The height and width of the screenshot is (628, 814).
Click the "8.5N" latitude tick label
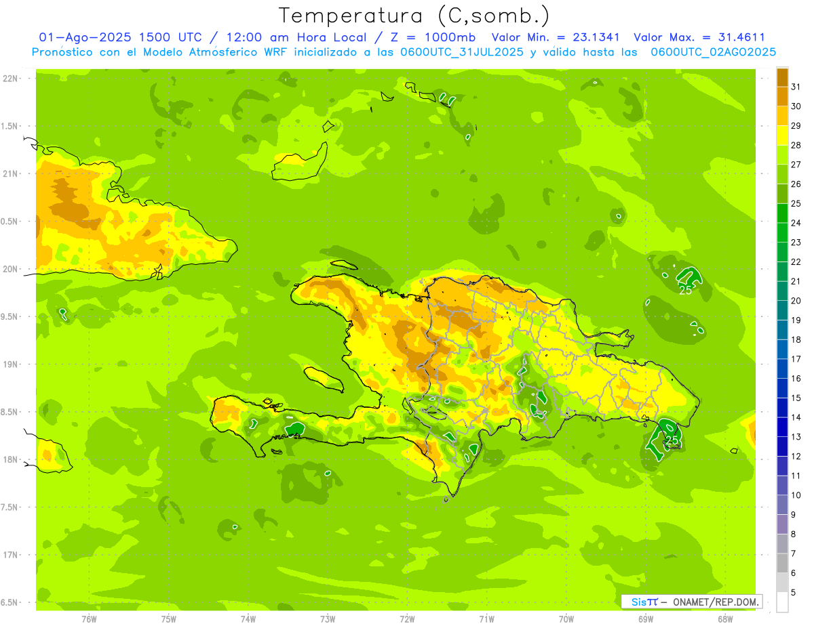(x=10, y=412)
